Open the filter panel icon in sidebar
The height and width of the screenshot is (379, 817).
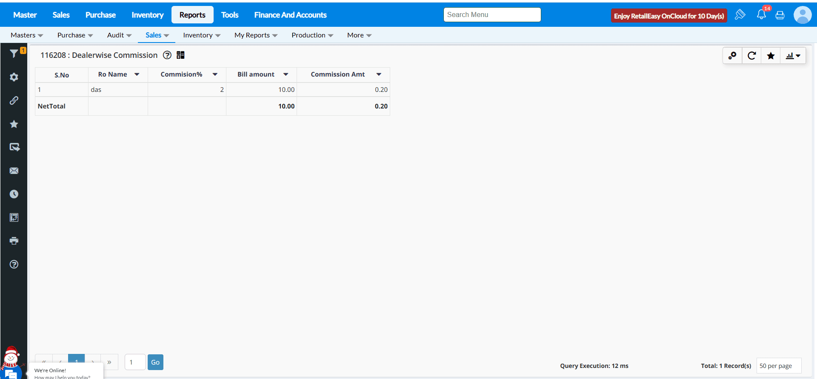coord(14,54)
